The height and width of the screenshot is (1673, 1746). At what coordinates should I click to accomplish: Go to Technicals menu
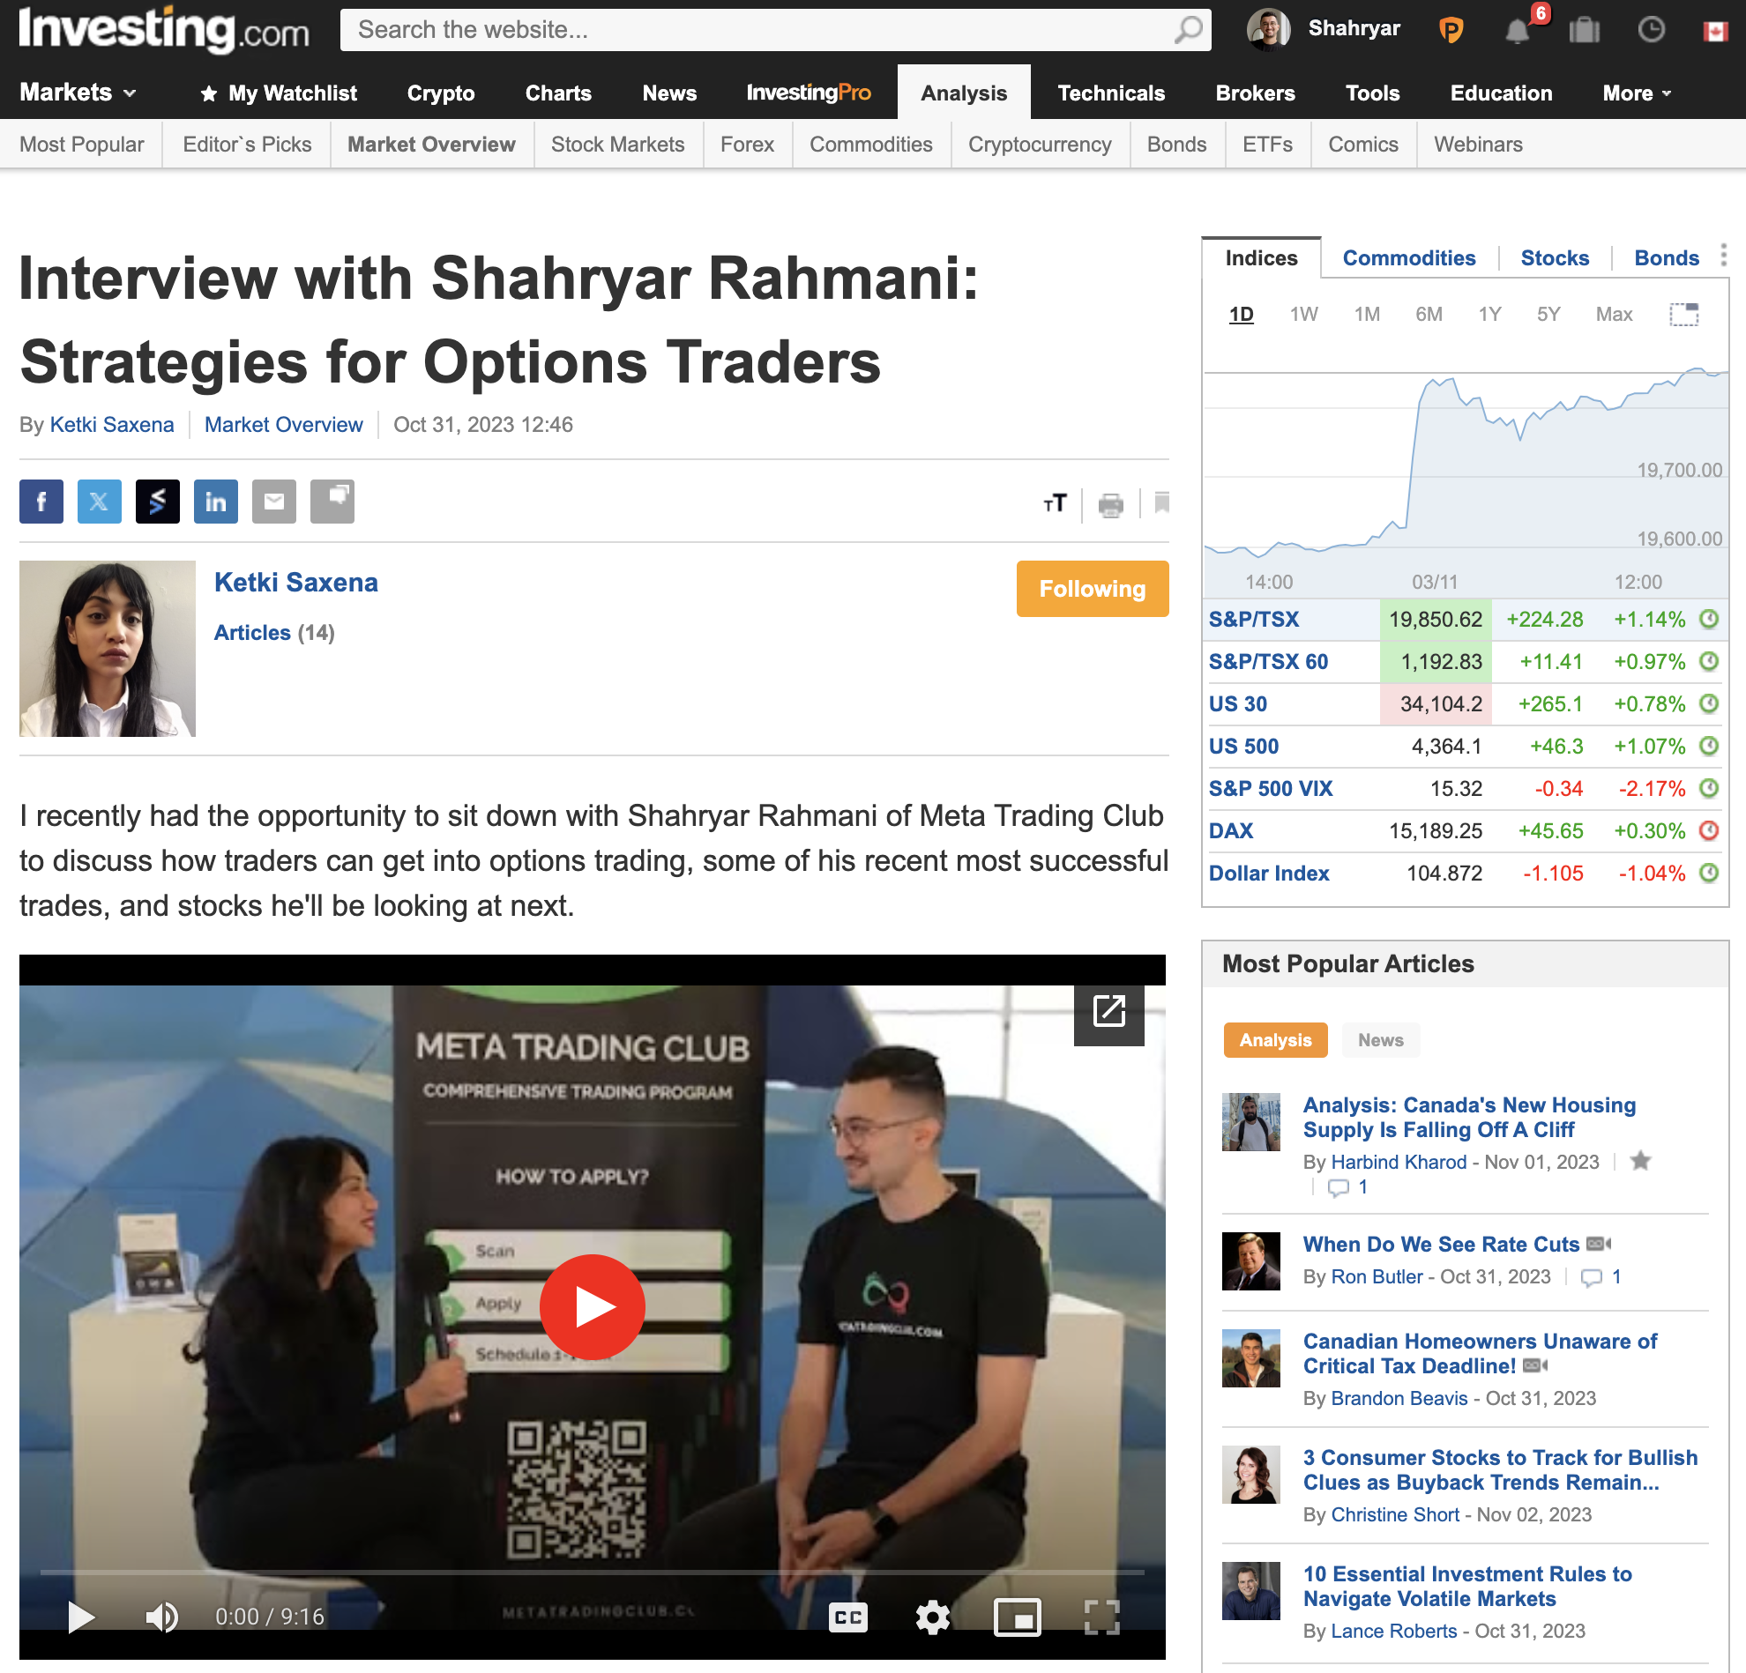tap(1111, 93)
